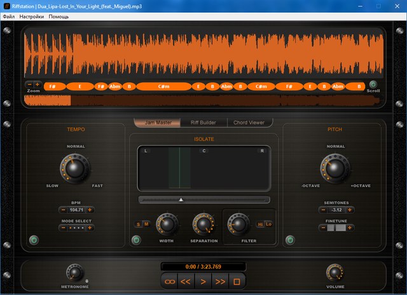Stop playback with the square button

coord(236,280)
